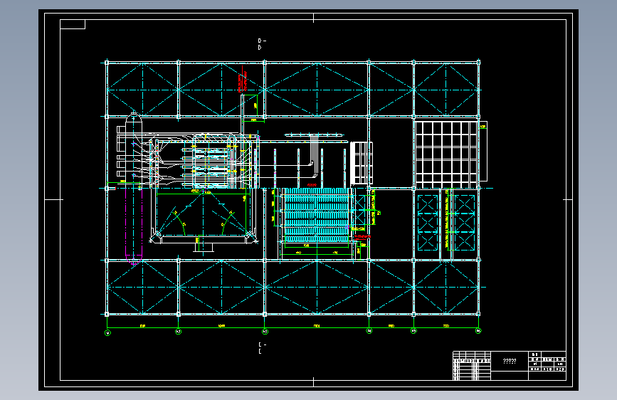Select the "D-D" section label above the plan
Image resolution: width=617 pixels, height=400 pixels.
(x=262, y=43)
